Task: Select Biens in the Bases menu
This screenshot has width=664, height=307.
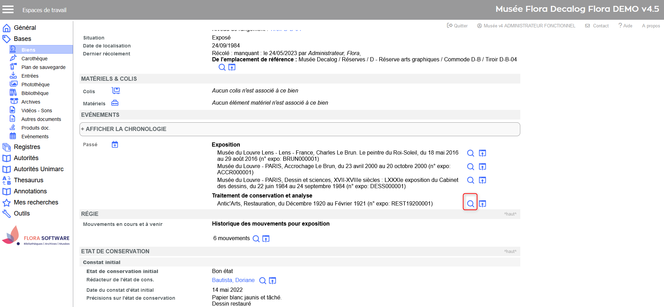Action: (x=28, y=50)
